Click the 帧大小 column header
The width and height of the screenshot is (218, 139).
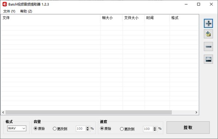coord(112,18)
